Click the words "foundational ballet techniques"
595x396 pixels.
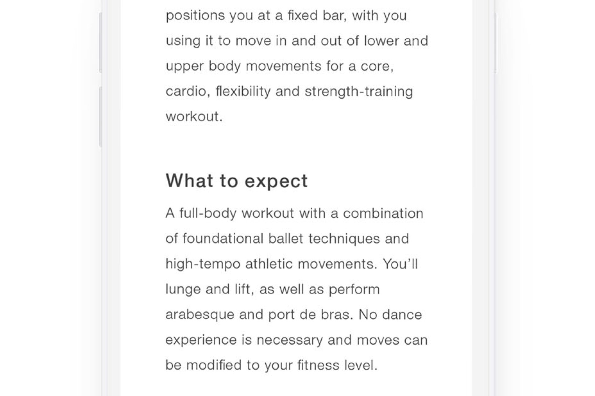pos(281,239)
